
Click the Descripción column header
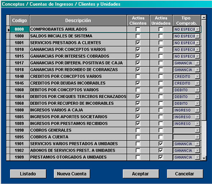pyautogui.click(x=78, y=21)
